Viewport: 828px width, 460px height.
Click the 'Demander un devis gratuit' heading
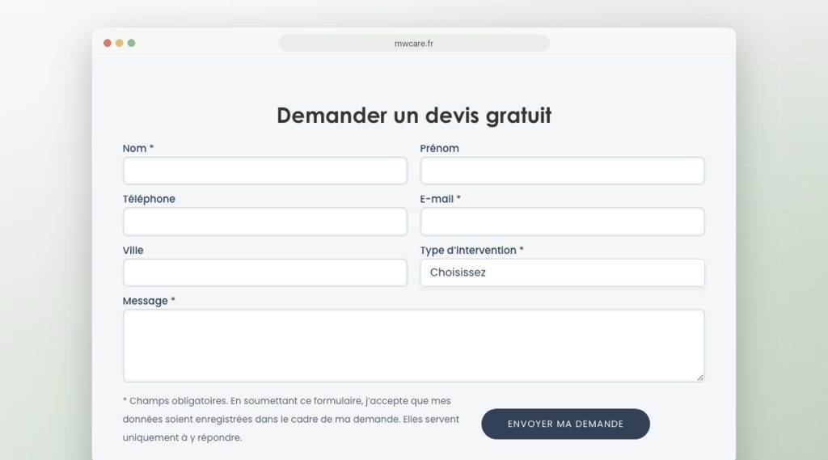(x=414, y=115)
